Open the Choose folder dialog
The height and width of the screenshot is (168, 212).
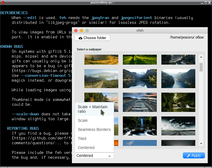point(92,38)
